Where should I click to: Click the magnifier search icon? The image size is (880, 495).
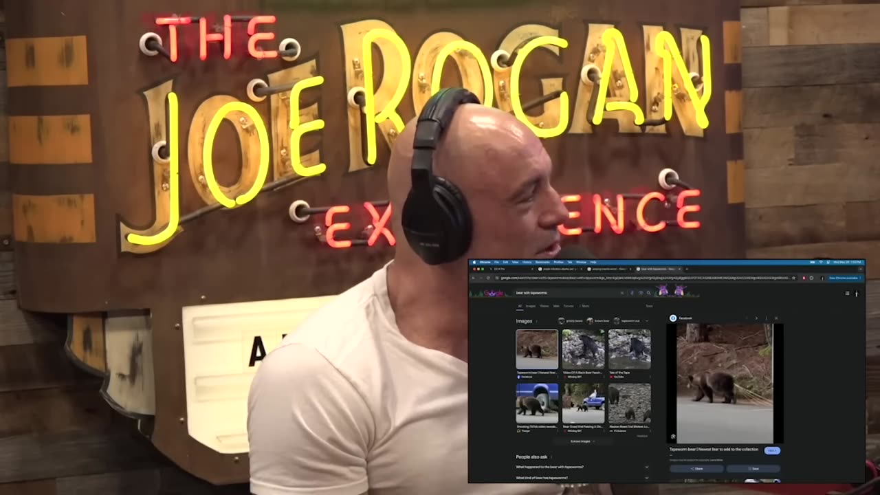point(648,293)
